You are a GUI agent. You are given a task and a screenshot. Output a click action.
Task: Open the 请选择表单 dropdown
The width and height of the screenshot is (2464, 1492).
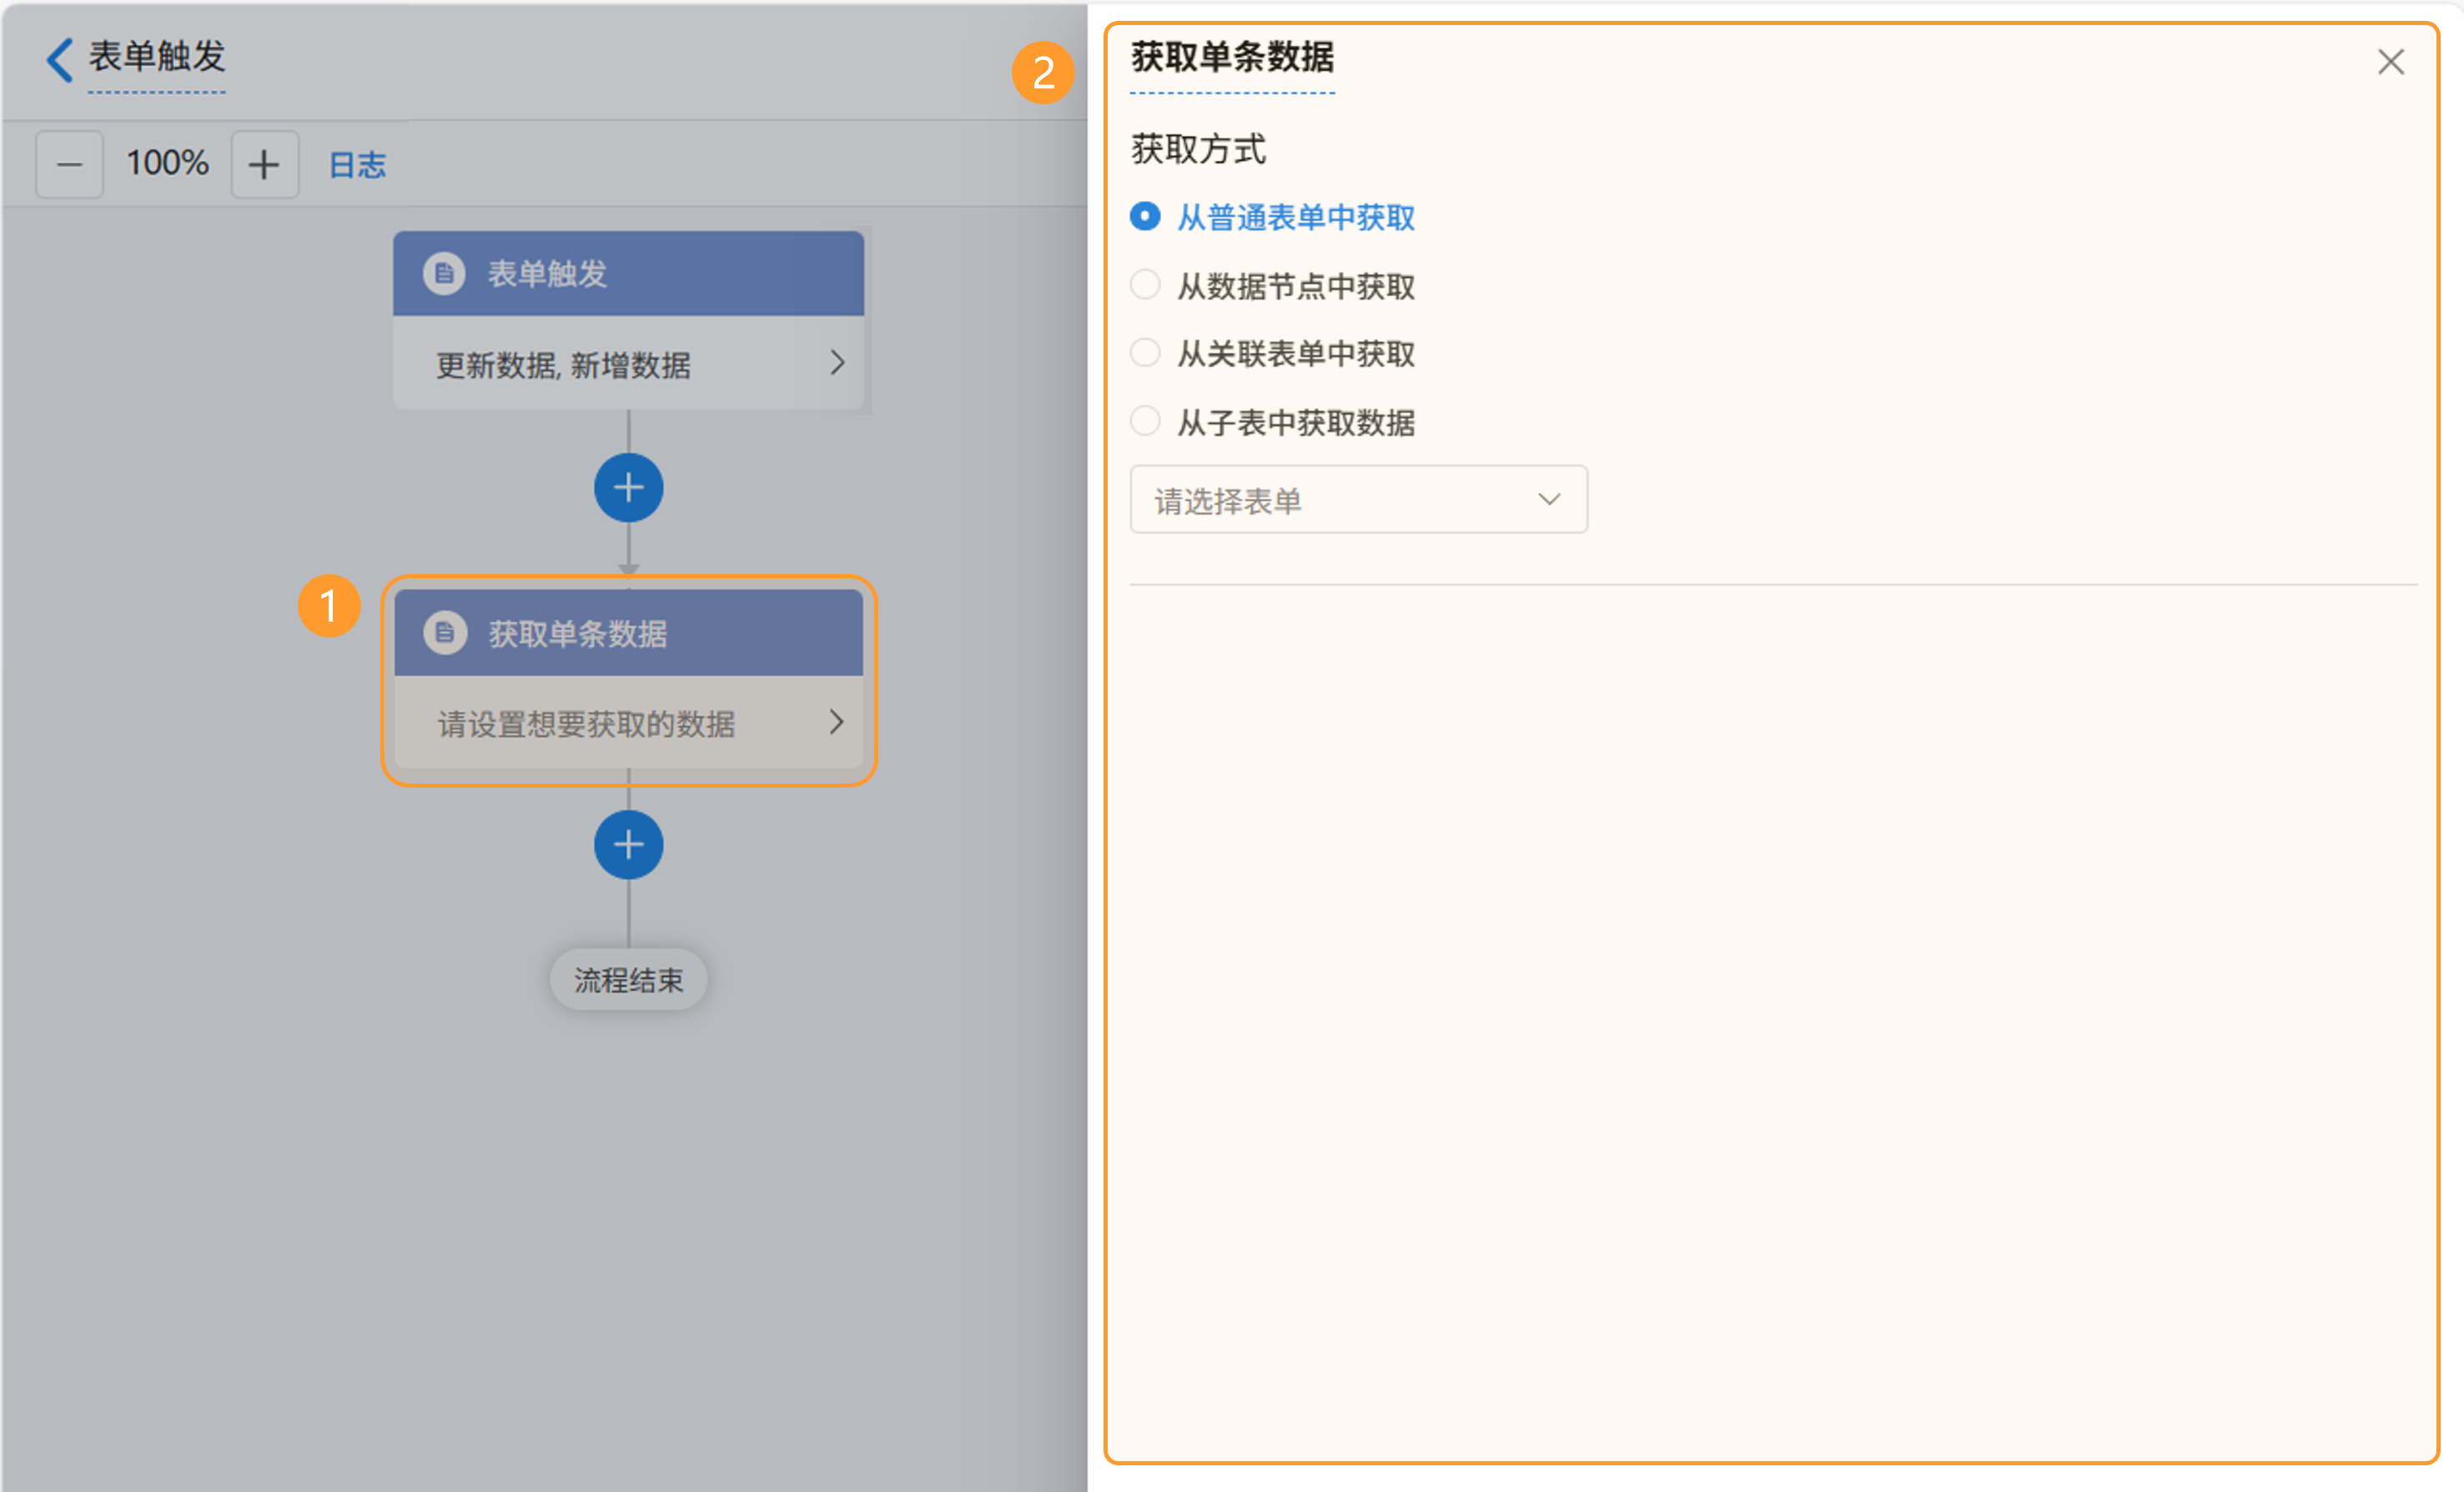coord(1357,499)
